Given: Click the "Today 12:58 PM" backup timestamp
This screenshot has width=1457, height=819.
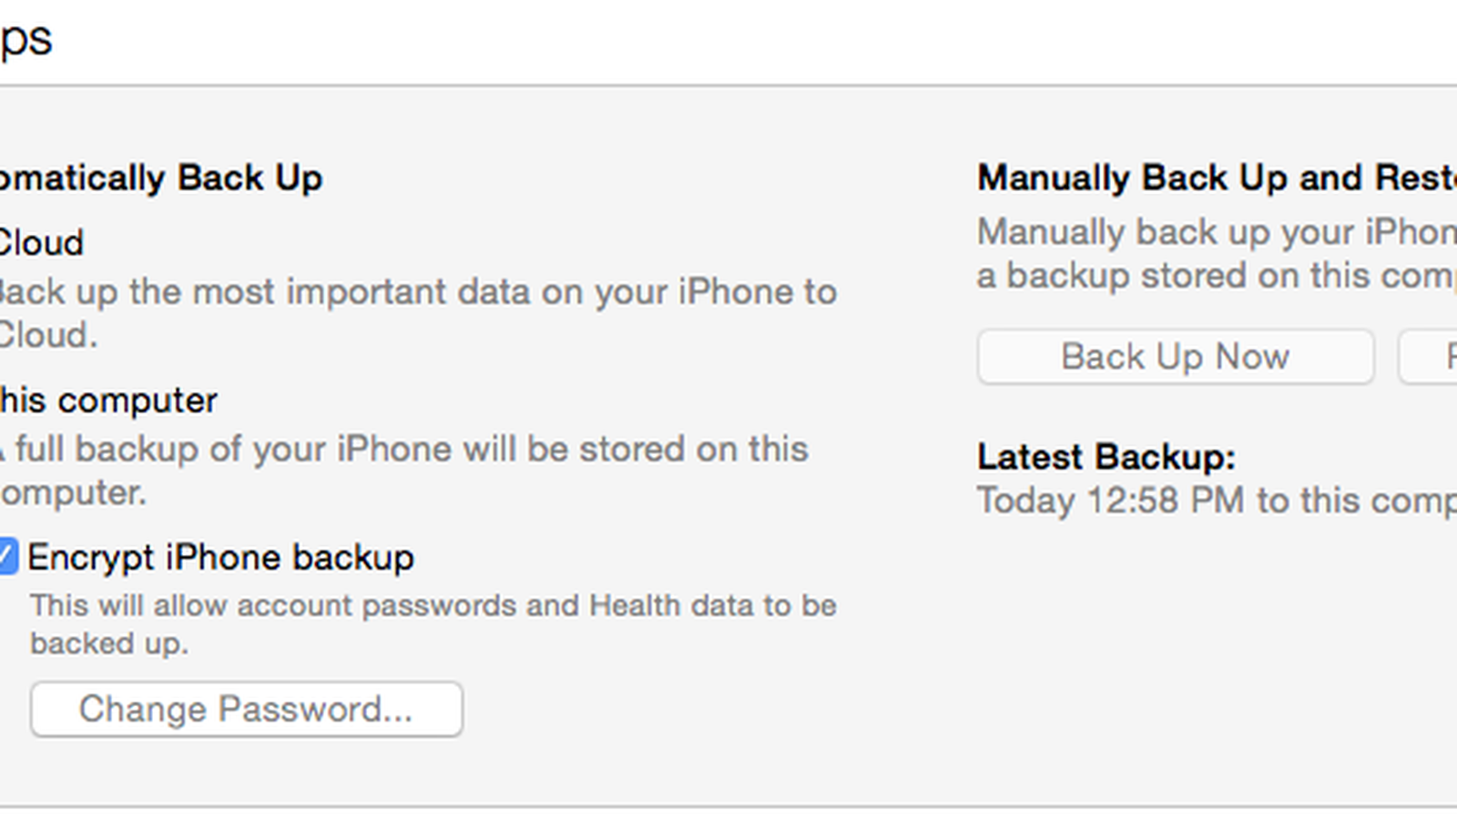Looking at the screenshot, I should [x=1111, y=500].
